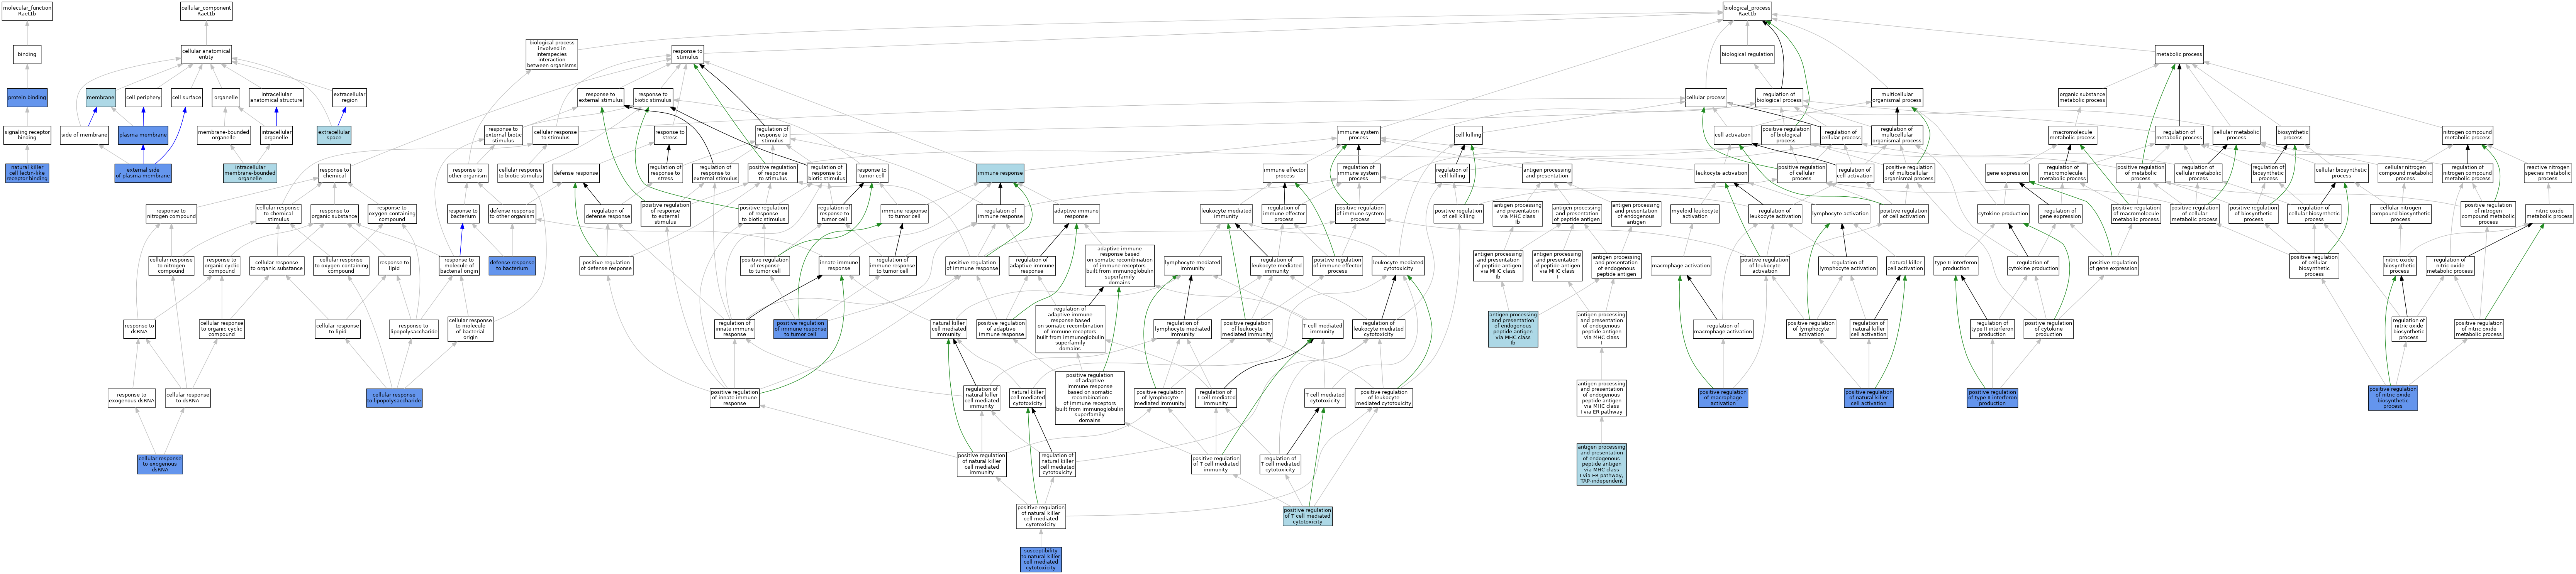
Task: Click the 'response to dsRNA' node
Action: (x=139, y=329)
